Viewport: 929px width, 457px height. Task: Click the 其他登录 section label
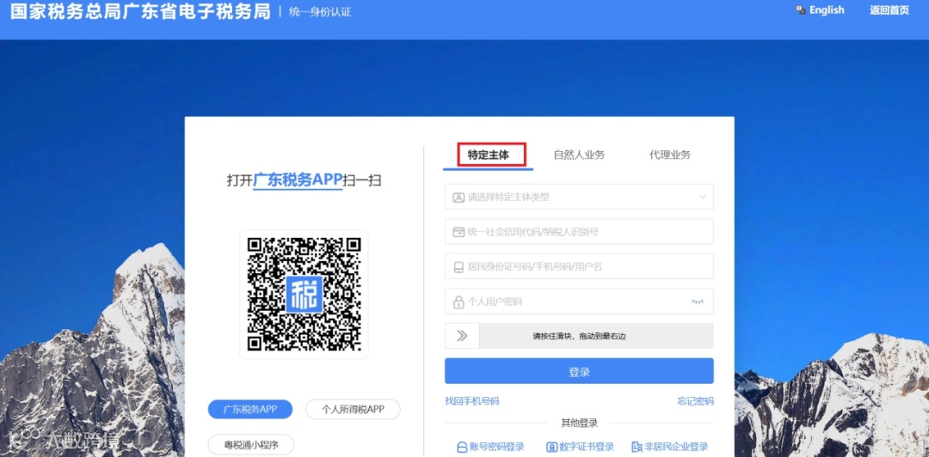pos(580,423)
